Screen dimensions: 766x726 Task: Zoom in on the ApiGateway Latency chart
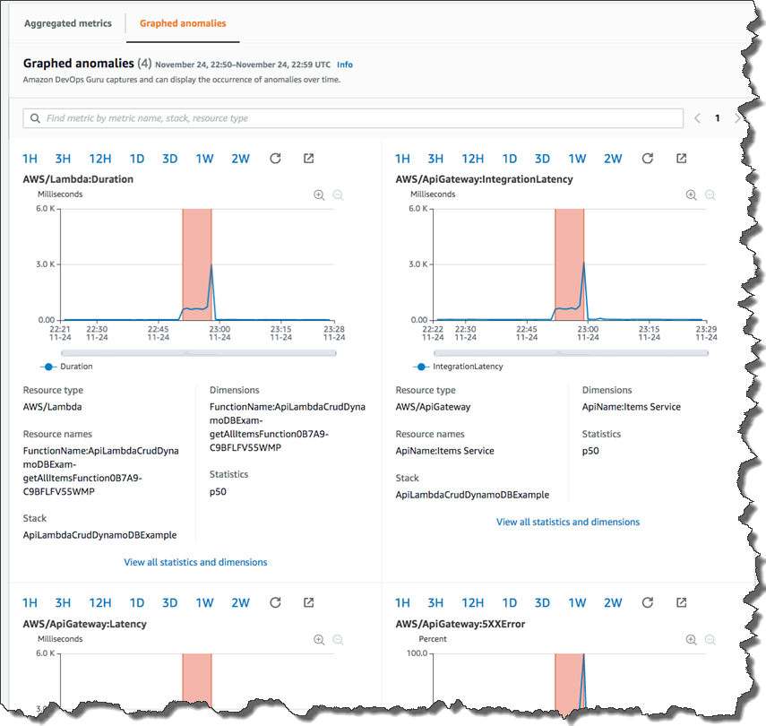[319, 639]
